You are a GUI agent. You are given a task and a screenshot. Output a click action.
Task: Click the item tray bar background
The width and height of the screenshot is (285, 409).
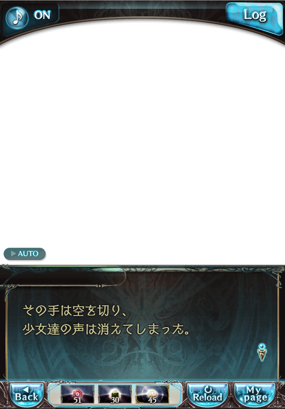pos(115,394)
